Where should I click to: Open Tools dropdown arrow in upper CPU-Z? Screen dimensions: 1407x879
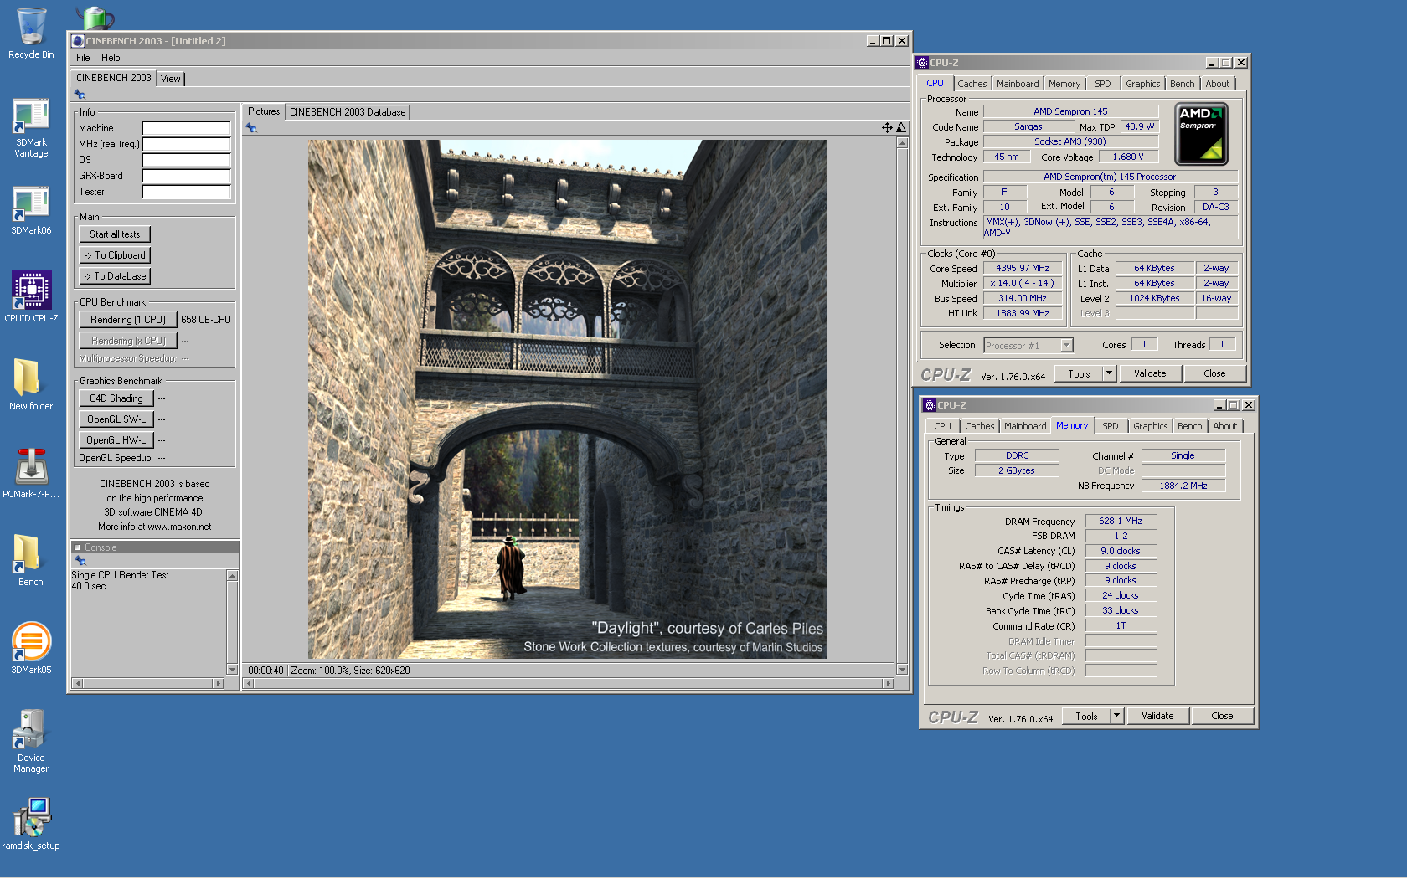(1109, 373)
